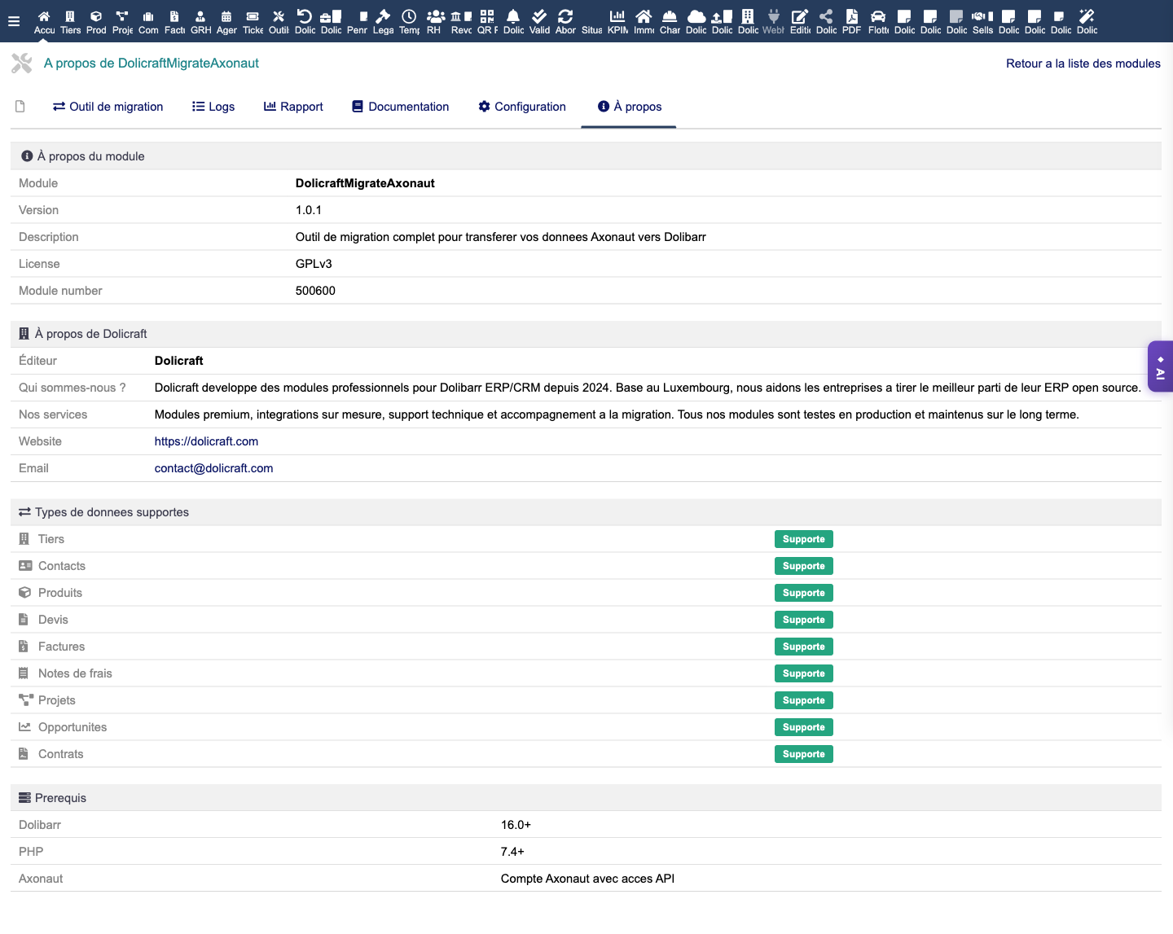The image size is (1173, 934).
Task: Click the bold DolicraftMigrateAxonaut module name
Action: (365, 183)
